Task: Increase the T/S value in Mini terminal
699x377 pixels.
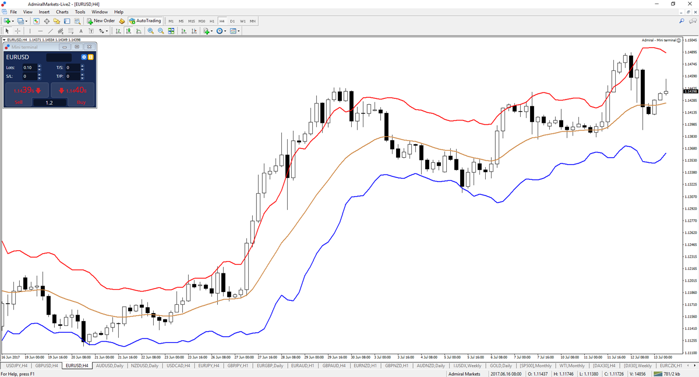Action: [x=82, y=66]
